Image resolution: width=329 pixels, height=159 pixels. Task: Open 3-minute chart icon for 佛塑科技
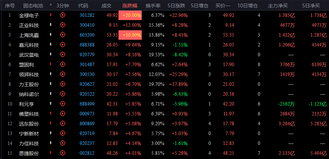[x=62, y=113]
